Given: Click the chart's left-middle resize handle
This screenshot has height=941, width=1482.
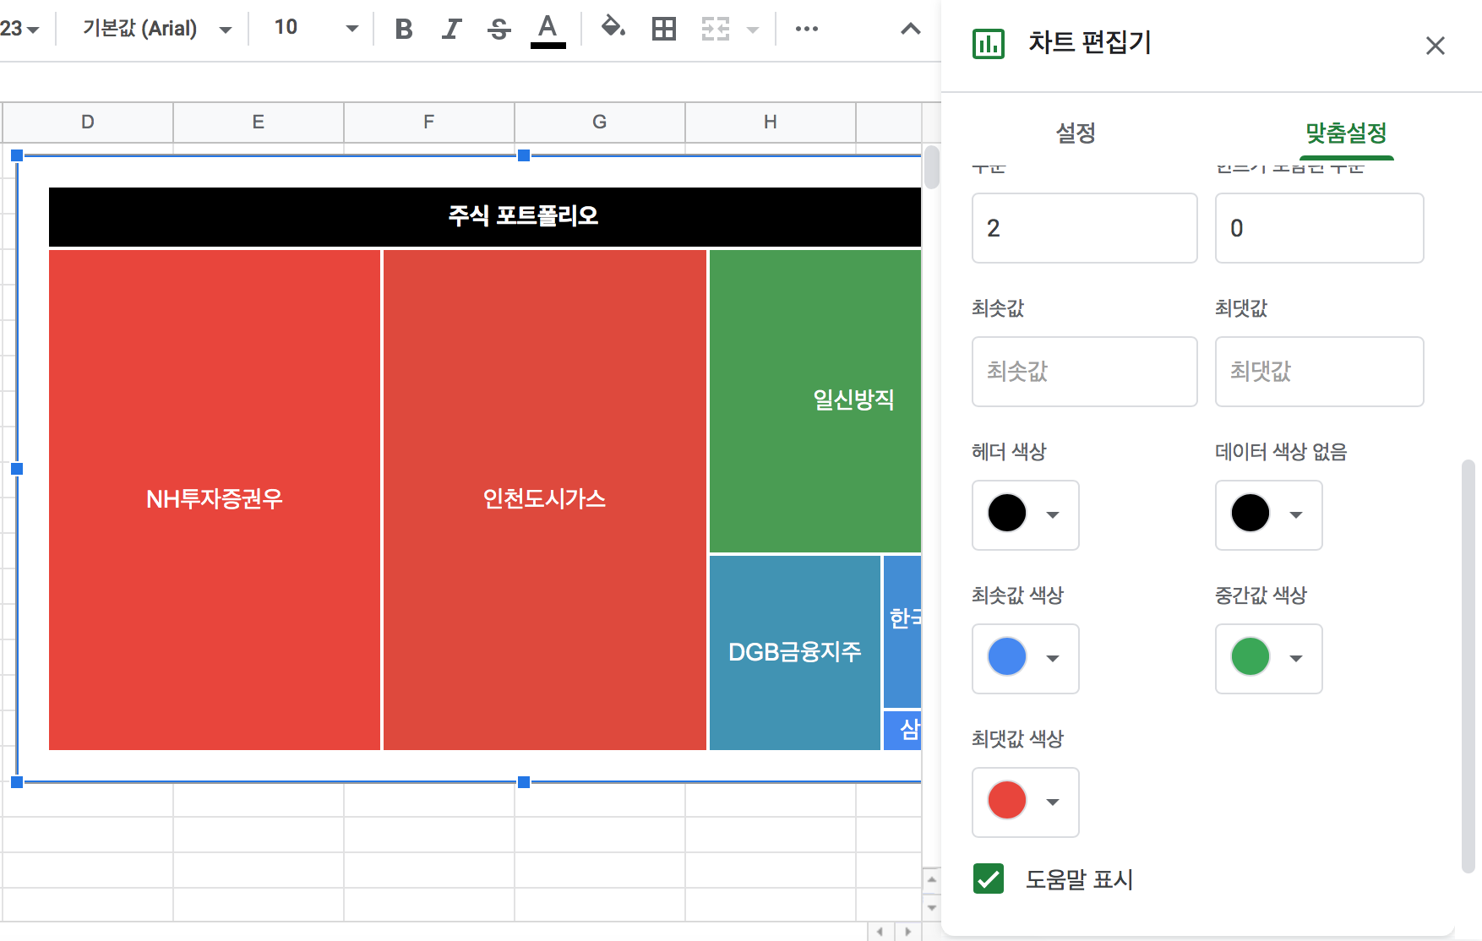Looking at the screenshot, I should point(17,469).
